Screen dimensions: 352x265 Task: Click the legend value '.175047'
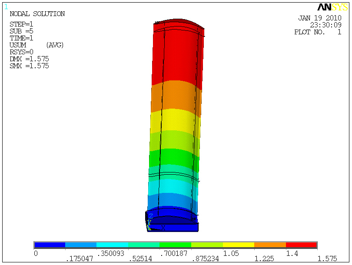(x=80, y=259)
